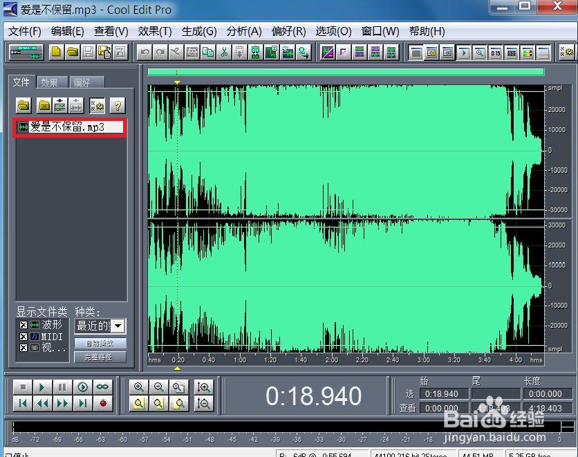Open the 编辑(E) menu
This screenshot has height=457, width=578.
pos(68,31)
